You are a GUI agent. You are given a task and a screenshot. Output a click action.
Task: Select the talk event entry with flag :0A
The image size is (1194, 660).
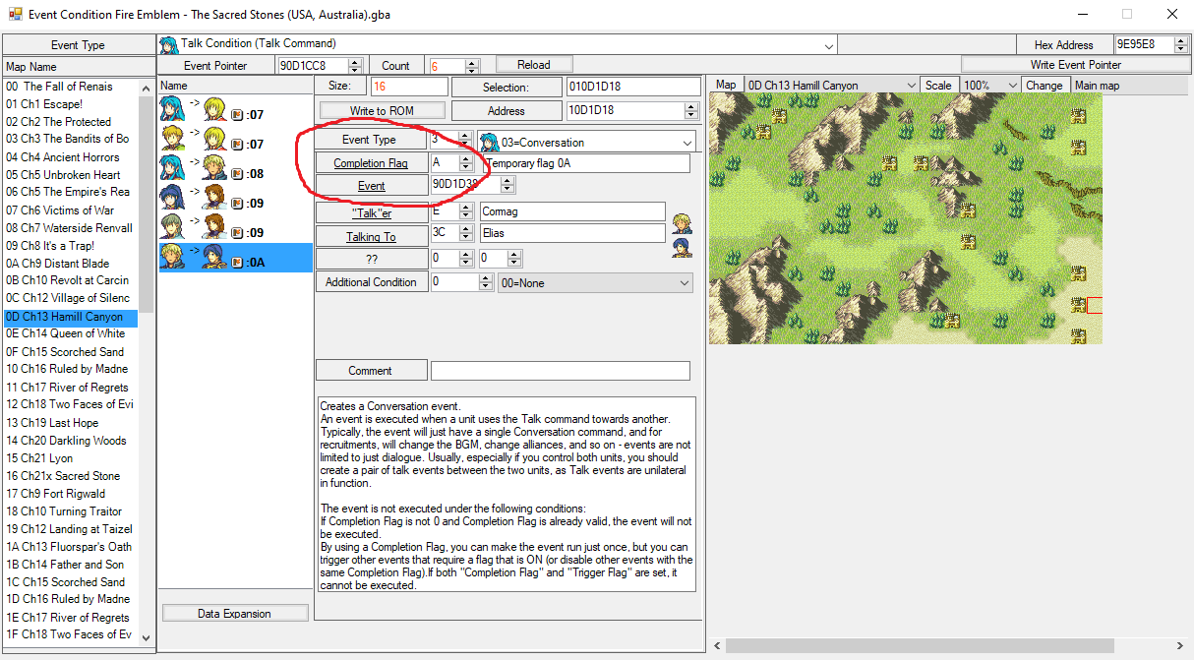coord(235,259)
